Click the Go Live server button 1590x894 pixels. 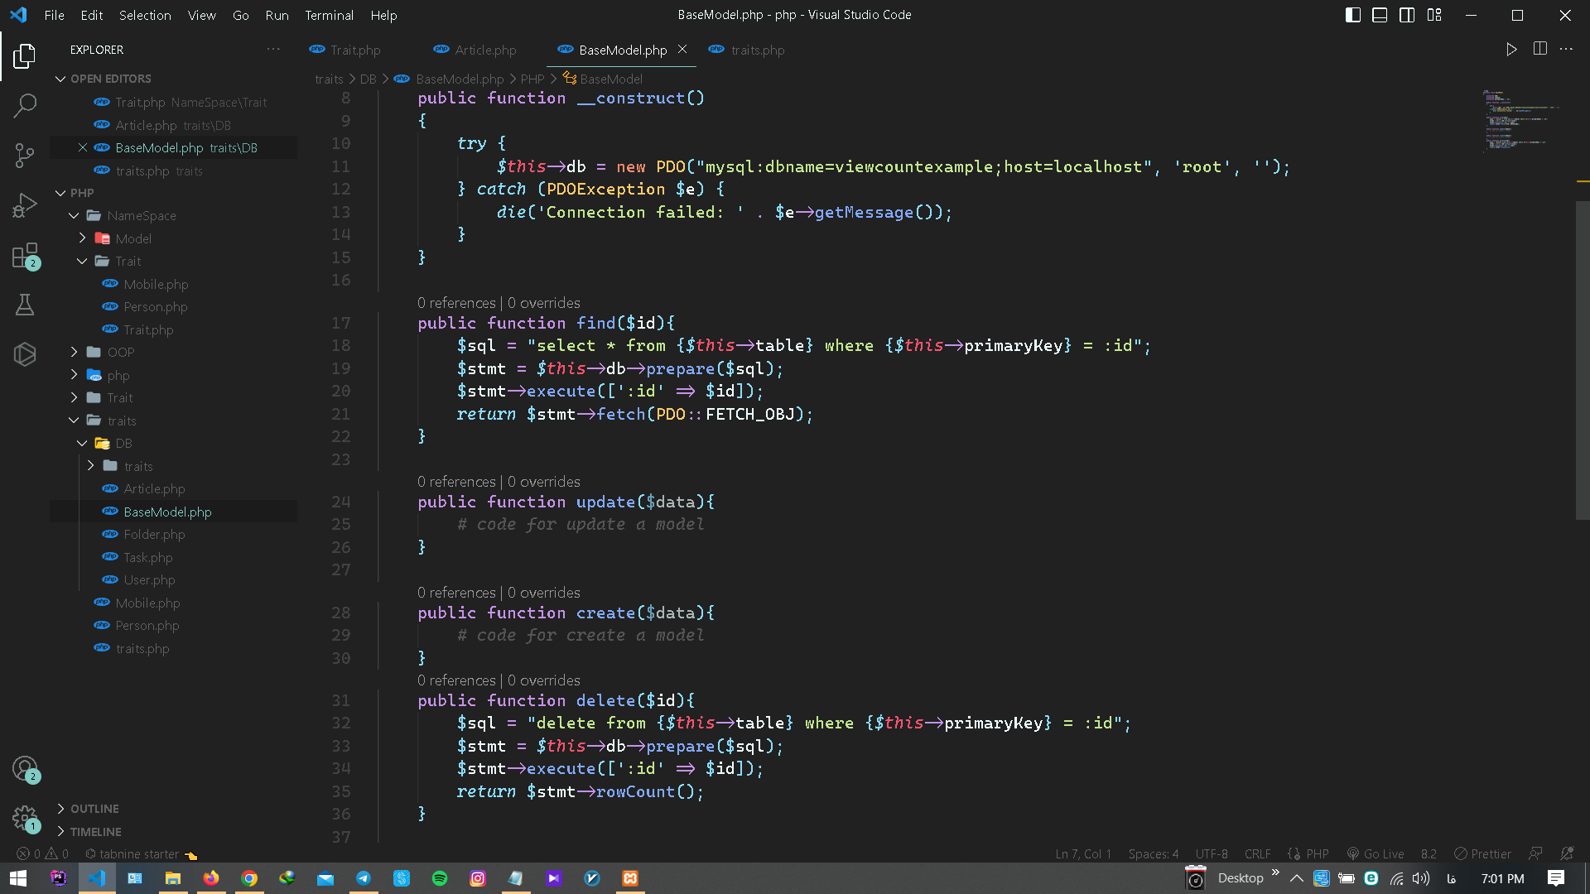1376,854
